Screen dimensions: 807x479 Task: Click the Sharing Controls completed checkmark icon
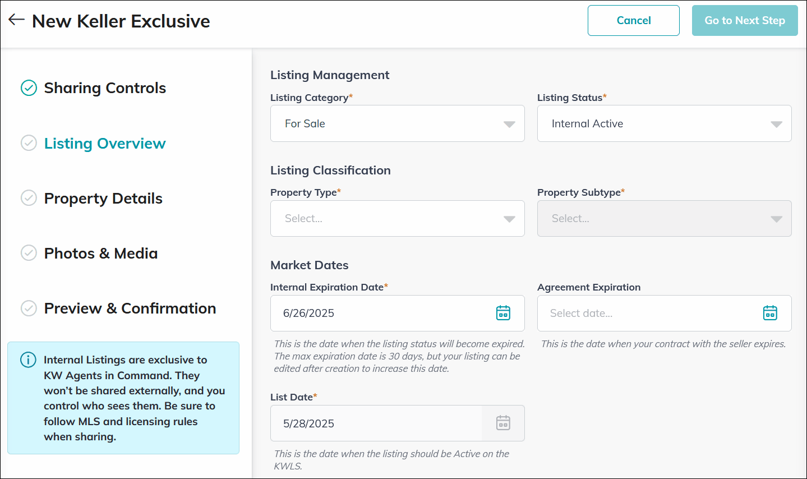(29, 88)
